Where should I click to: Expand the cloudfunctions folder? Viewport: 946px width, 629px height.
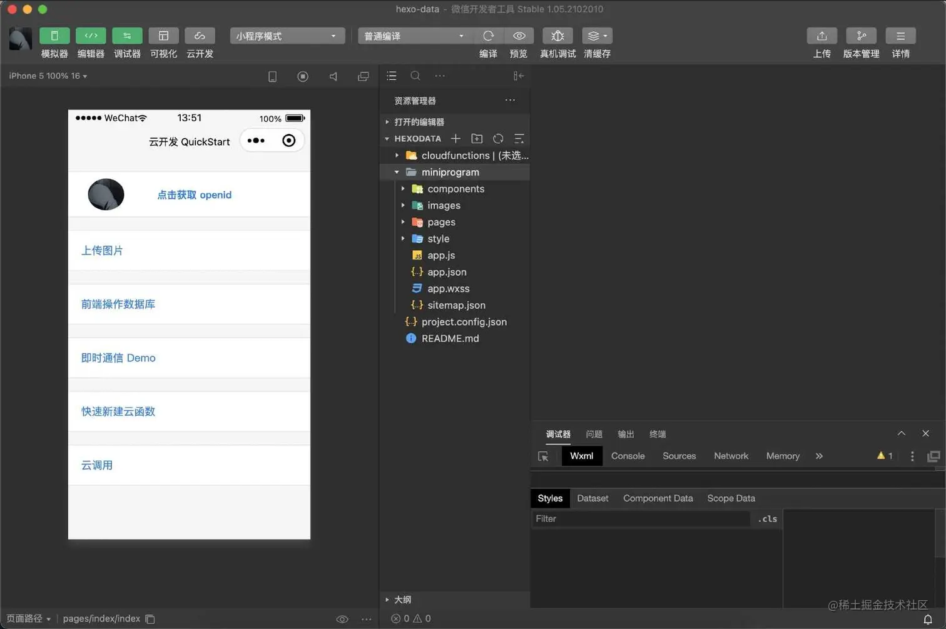pyautogui.click(x=455, y=155)
